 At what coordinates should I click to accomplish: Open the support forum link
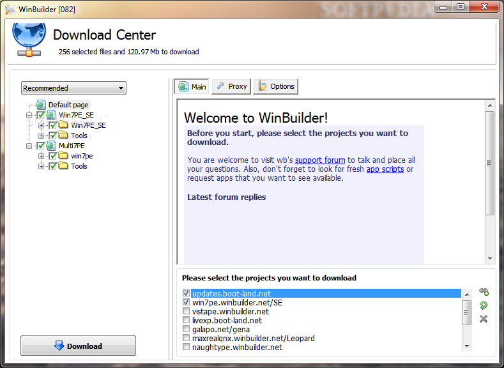[x=320, y=160]
